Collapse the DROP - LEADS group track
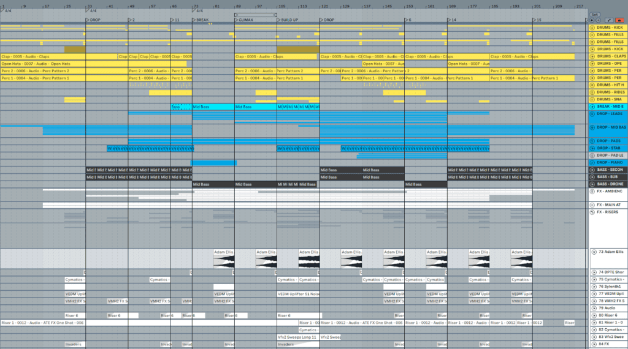Viewport: 628px width, 349px height. [592, 114]
